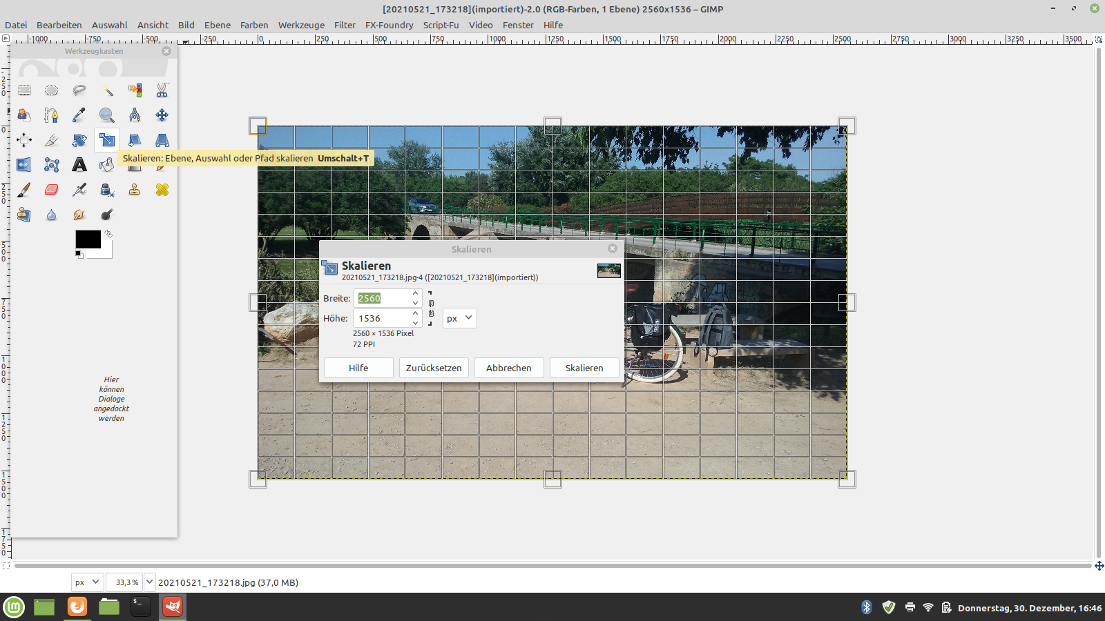Choose the Color Picker eyedropper tool
Screen dimensions: 1105x621
tap(79, 115)
